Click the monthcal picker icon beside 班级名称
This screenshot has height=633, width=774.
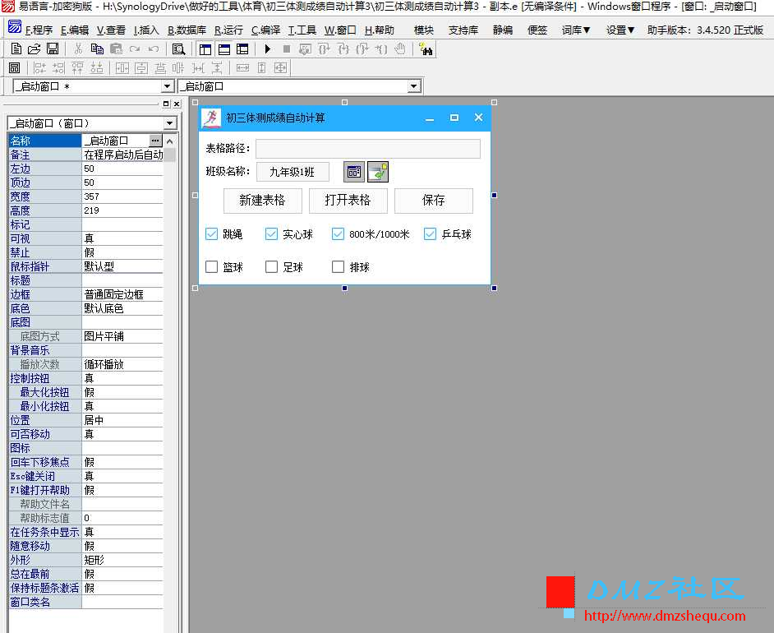(353, 171)
